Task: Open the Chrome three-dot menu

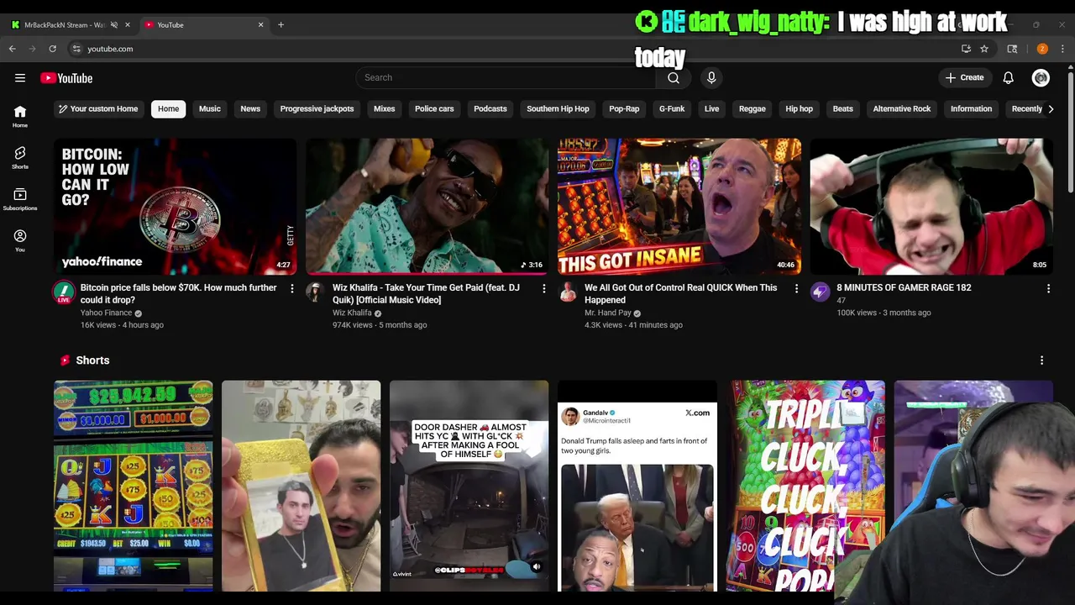Action: coord(1062,49)
